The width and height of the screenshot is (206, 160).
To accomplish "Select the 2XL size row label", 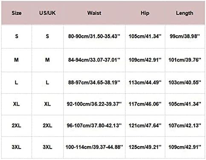I will tap(17, 126).
